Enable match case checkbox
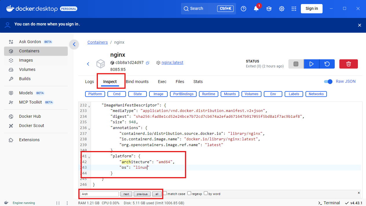366x206 pixels. [x=165, y=193]
